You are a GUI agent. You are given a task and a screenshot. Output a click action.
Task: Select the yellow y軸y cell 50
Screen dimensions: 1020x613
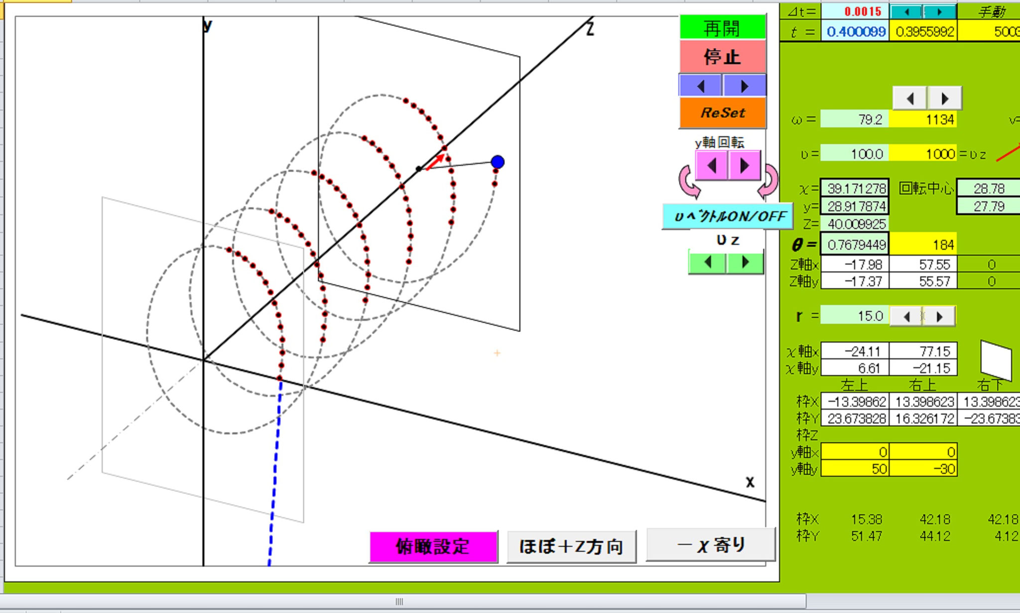855,469
